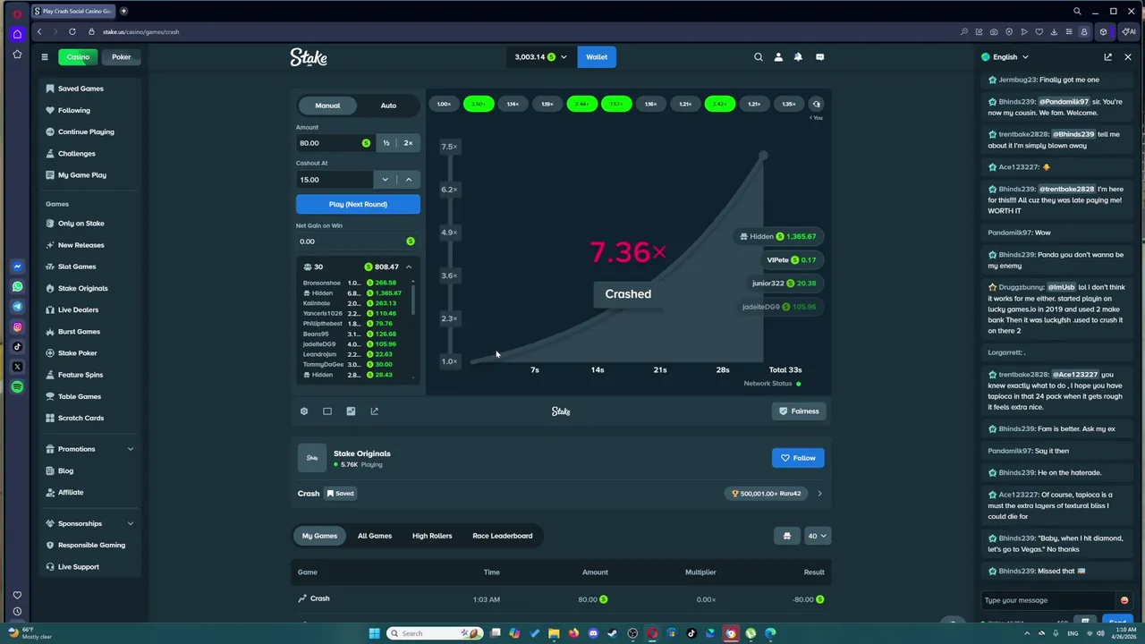Select the All Games tab

[x=375, y=536]
